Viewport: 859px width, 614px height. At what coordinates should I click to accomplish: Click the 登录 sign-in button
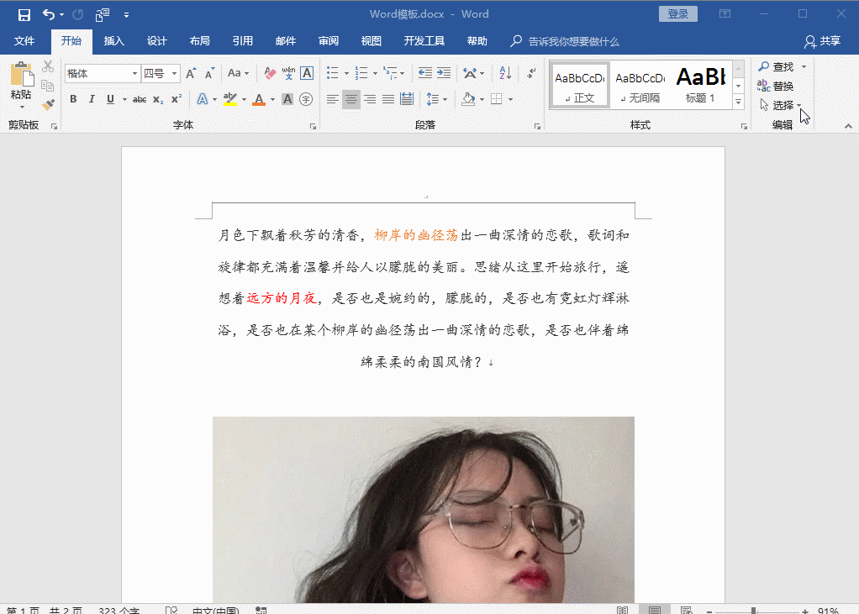click(678, 14)
